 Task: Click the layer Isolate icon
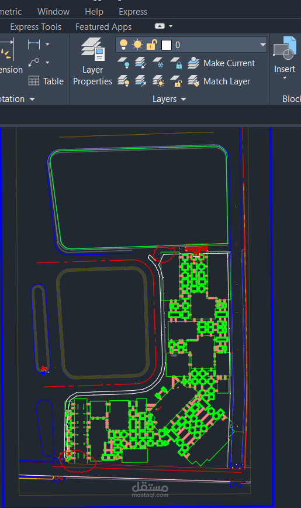coord(141,63)
